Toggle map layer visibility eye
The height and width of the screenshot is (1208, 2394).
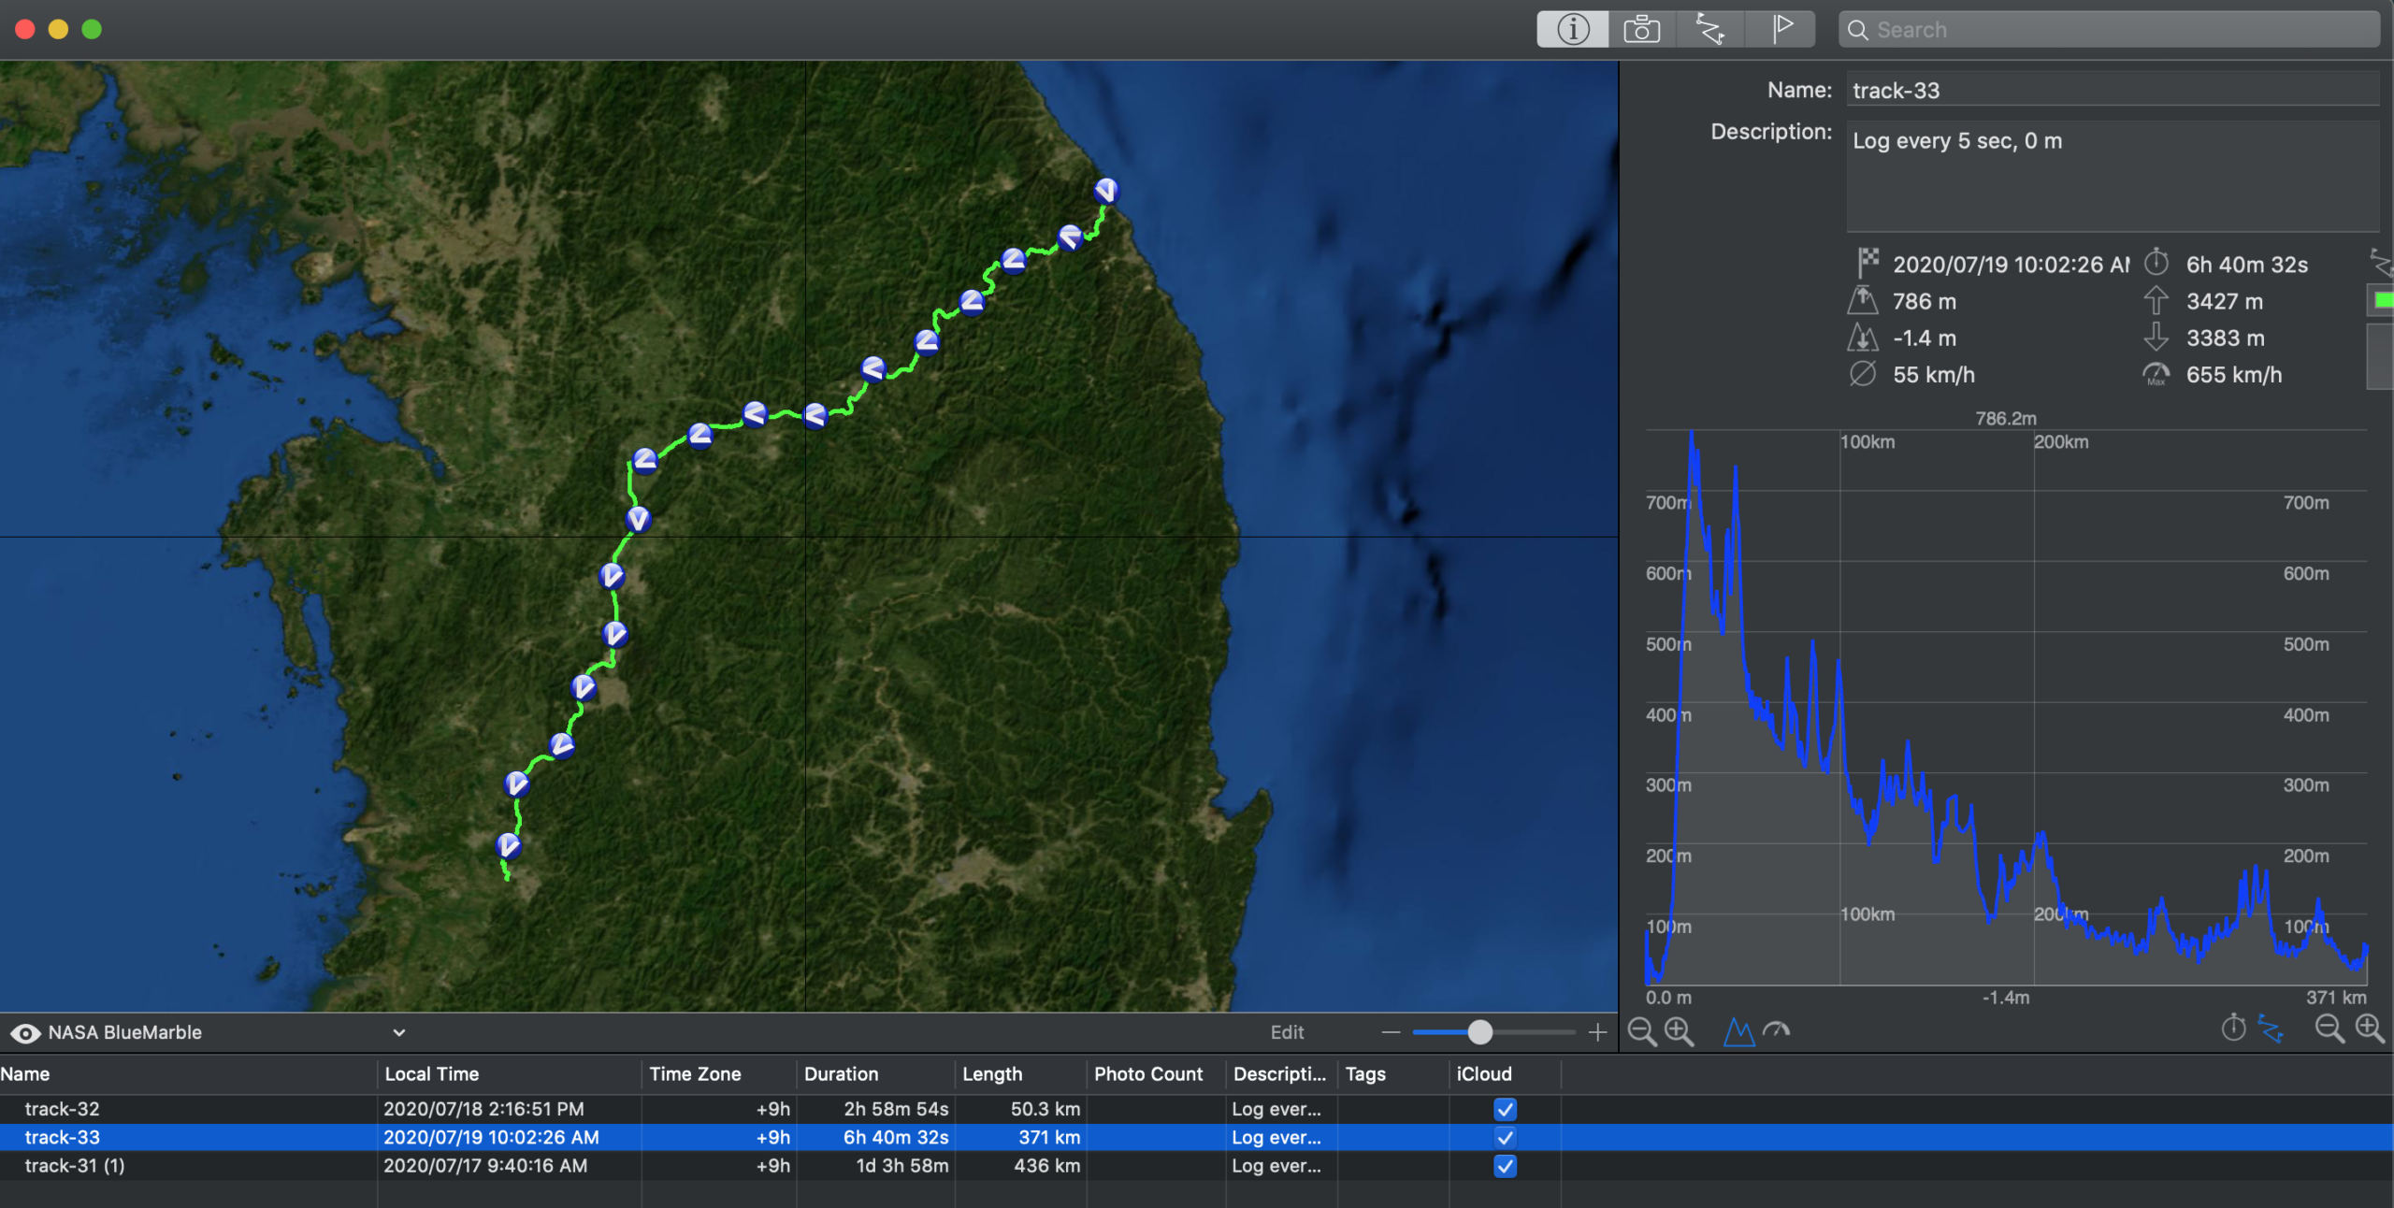click(x=25, y=1033)
